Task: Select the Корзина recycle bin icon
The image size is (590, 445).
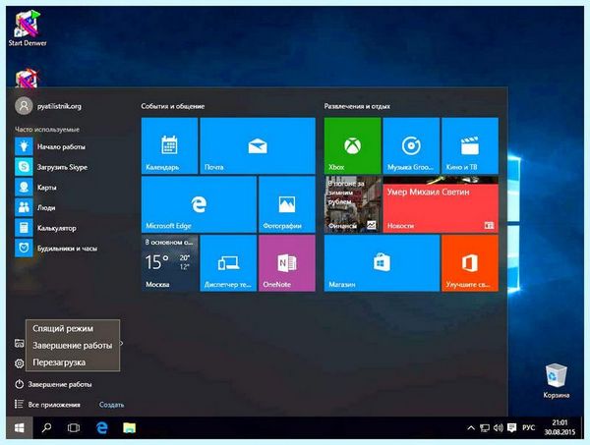Action: (557, 380)
